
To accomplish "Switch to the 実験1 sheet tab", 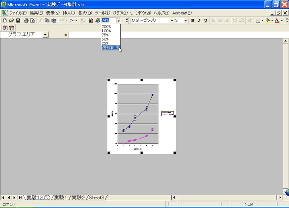I will coord(60,198).
